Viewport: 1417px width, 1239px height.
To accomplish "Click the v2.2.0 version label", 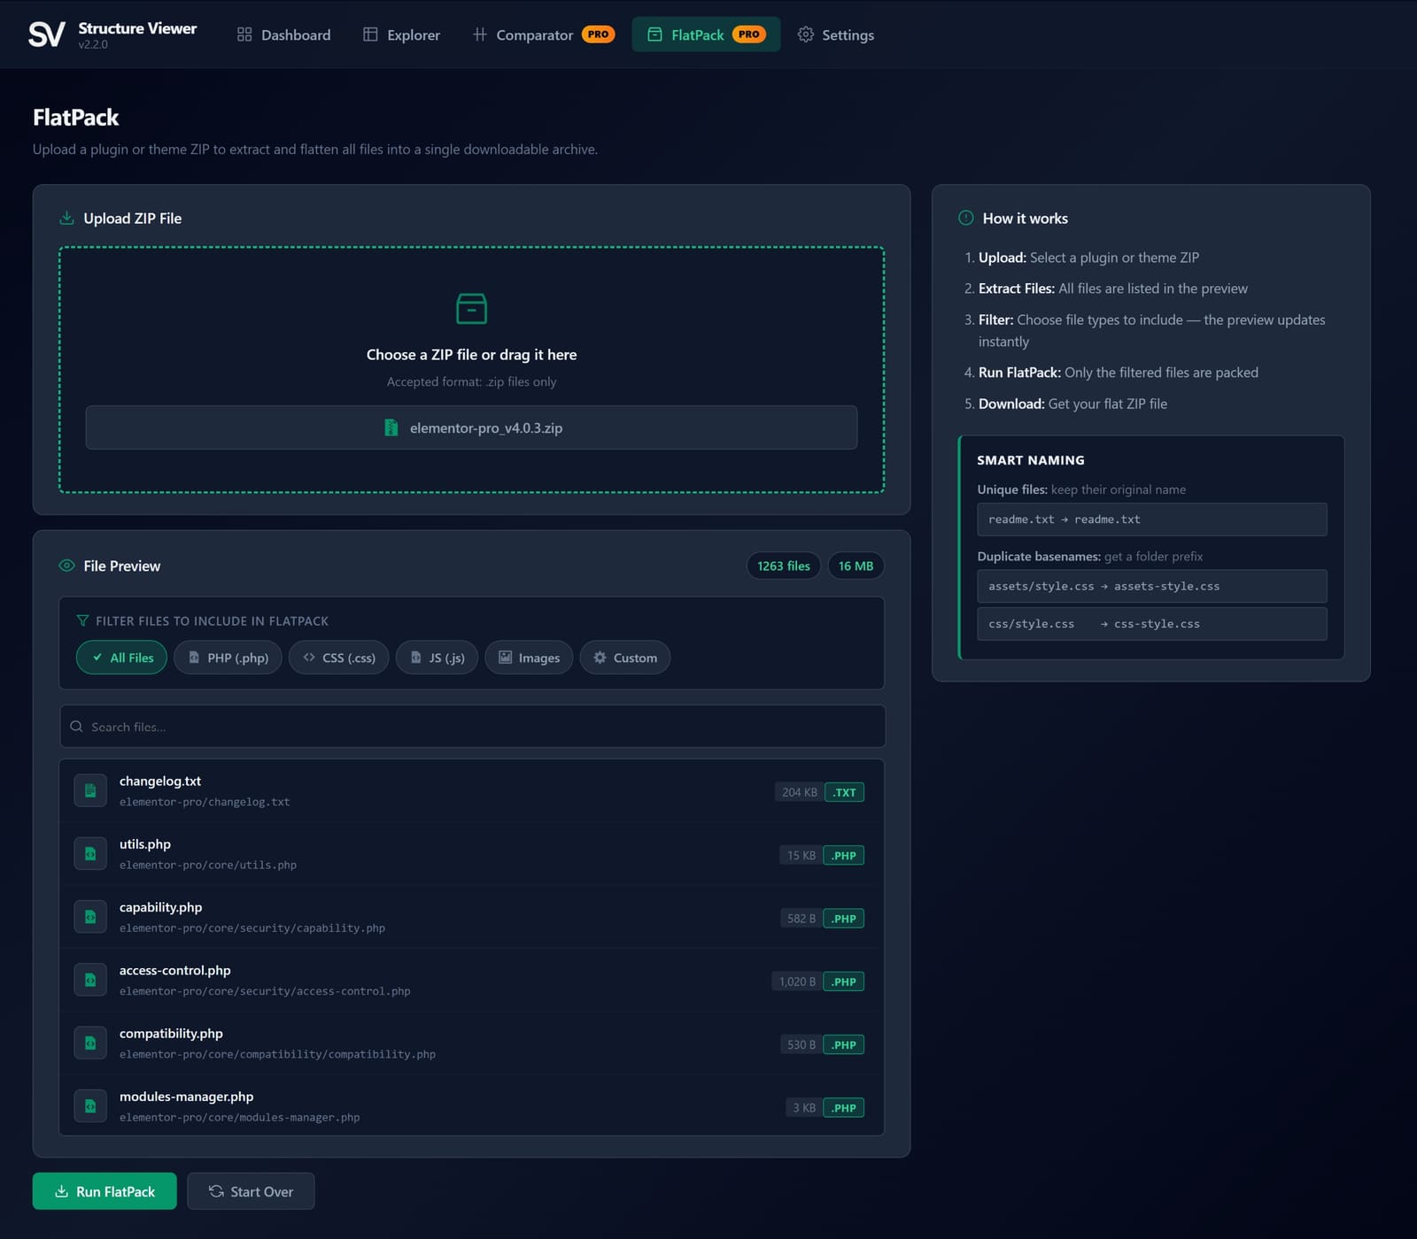I will pyautogui.click(x=93, y=45).
